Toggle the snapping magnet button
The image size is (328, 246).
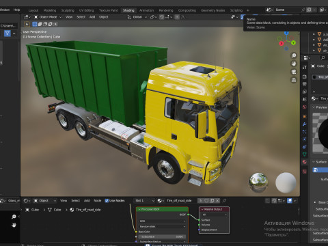pos(161,17)
